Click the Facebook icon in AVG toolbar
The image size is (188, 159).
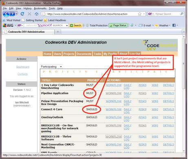174,25
